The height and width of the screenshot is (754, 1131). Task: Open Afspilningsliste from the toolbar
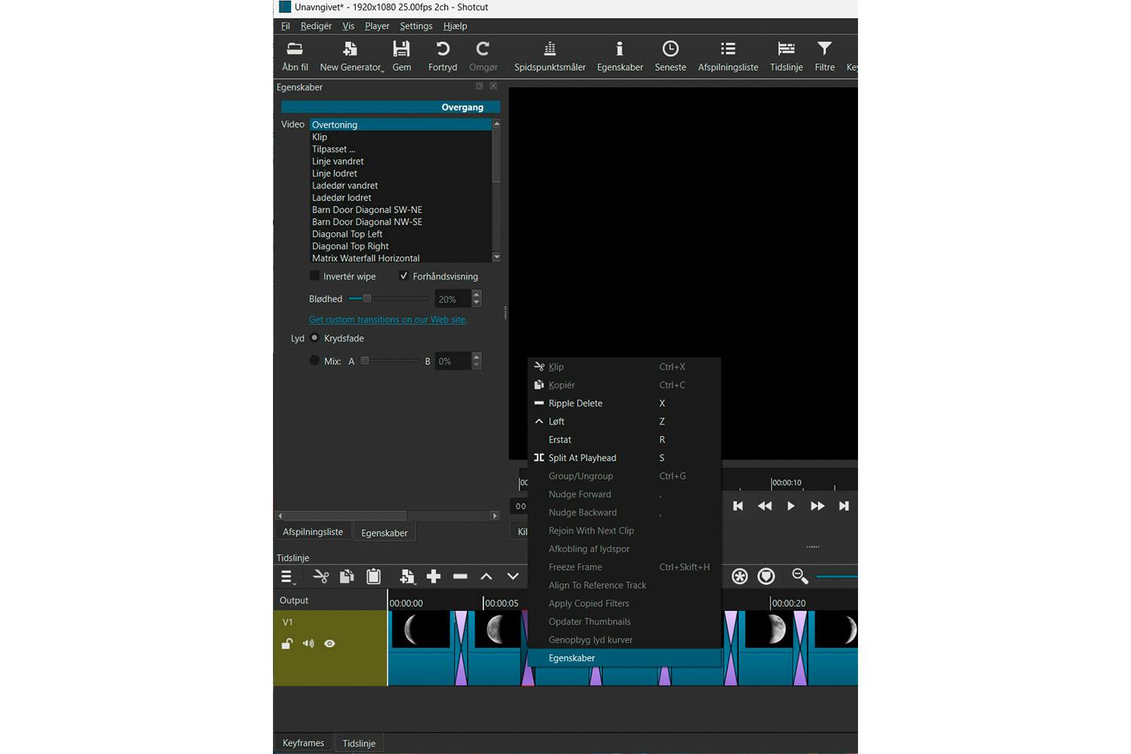(x=727, y=55)
